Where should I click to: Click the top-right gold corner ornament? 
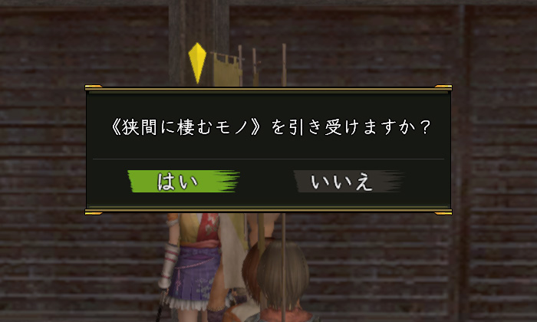[x=443, y=86]
